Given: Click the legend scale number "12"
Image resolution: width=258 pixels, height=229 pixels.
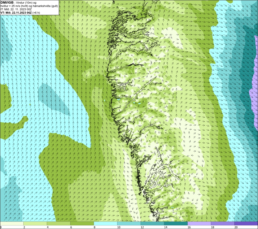Looking at the screenshot, I should (142, 227).
